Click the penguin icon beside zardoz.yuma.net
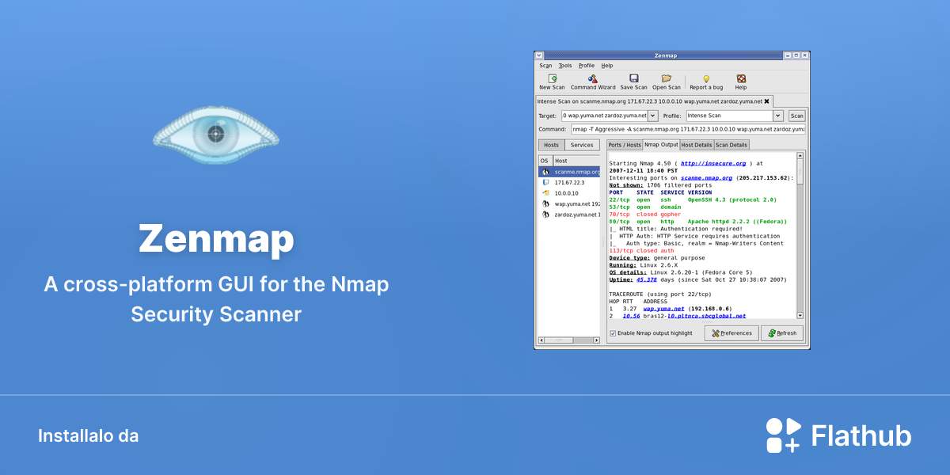 pos(545,214)
